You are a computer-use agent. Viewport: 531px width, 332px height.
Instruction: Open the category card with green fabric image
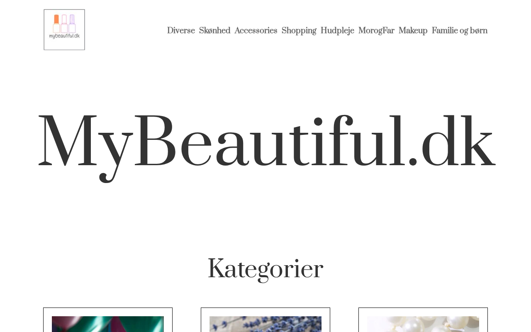pos(108,324)
